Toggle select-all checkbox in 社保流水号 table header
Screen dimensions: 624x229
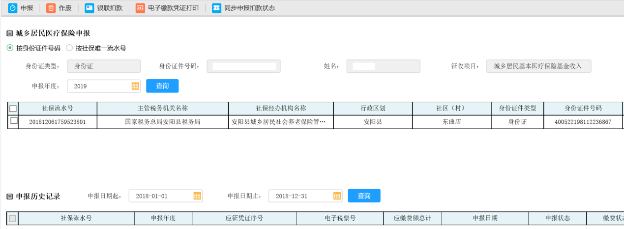pyautogui.click(x=13, y=109)
